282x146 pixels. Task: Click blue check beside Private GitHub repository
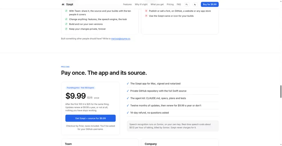(128, 91)
